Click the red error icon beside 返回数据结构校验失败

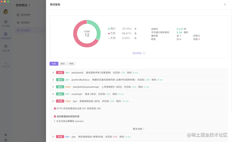(x=55, y=116)
